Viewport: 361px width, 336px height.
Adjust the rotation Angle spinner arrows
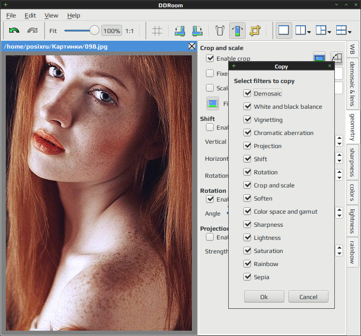[339, 213]
